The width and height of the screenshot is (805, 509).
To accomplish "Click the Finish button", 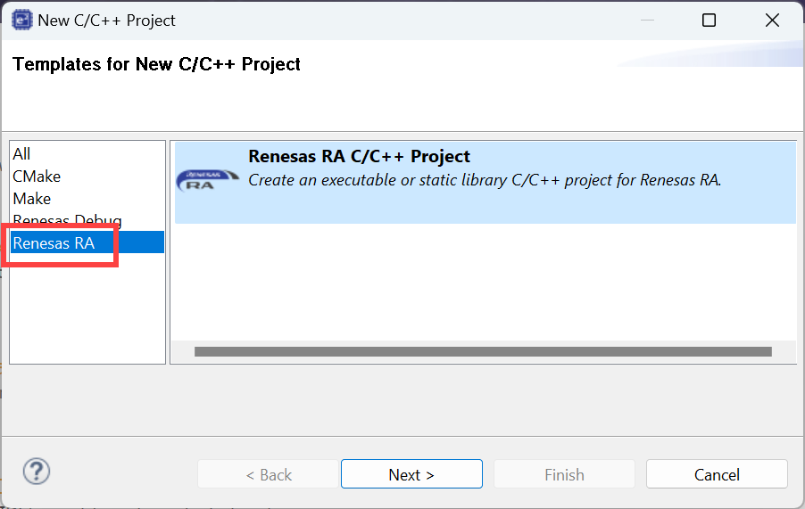I will click(x=564, y=474).
